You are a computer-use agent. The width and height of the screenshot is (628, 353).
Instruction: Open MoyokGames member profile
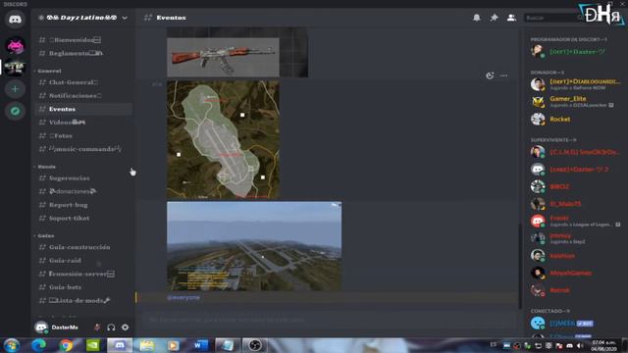click(x=576, y=273)
